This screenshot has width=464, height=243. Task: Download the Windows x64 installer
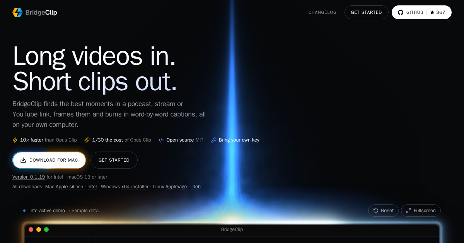[135, 187]
